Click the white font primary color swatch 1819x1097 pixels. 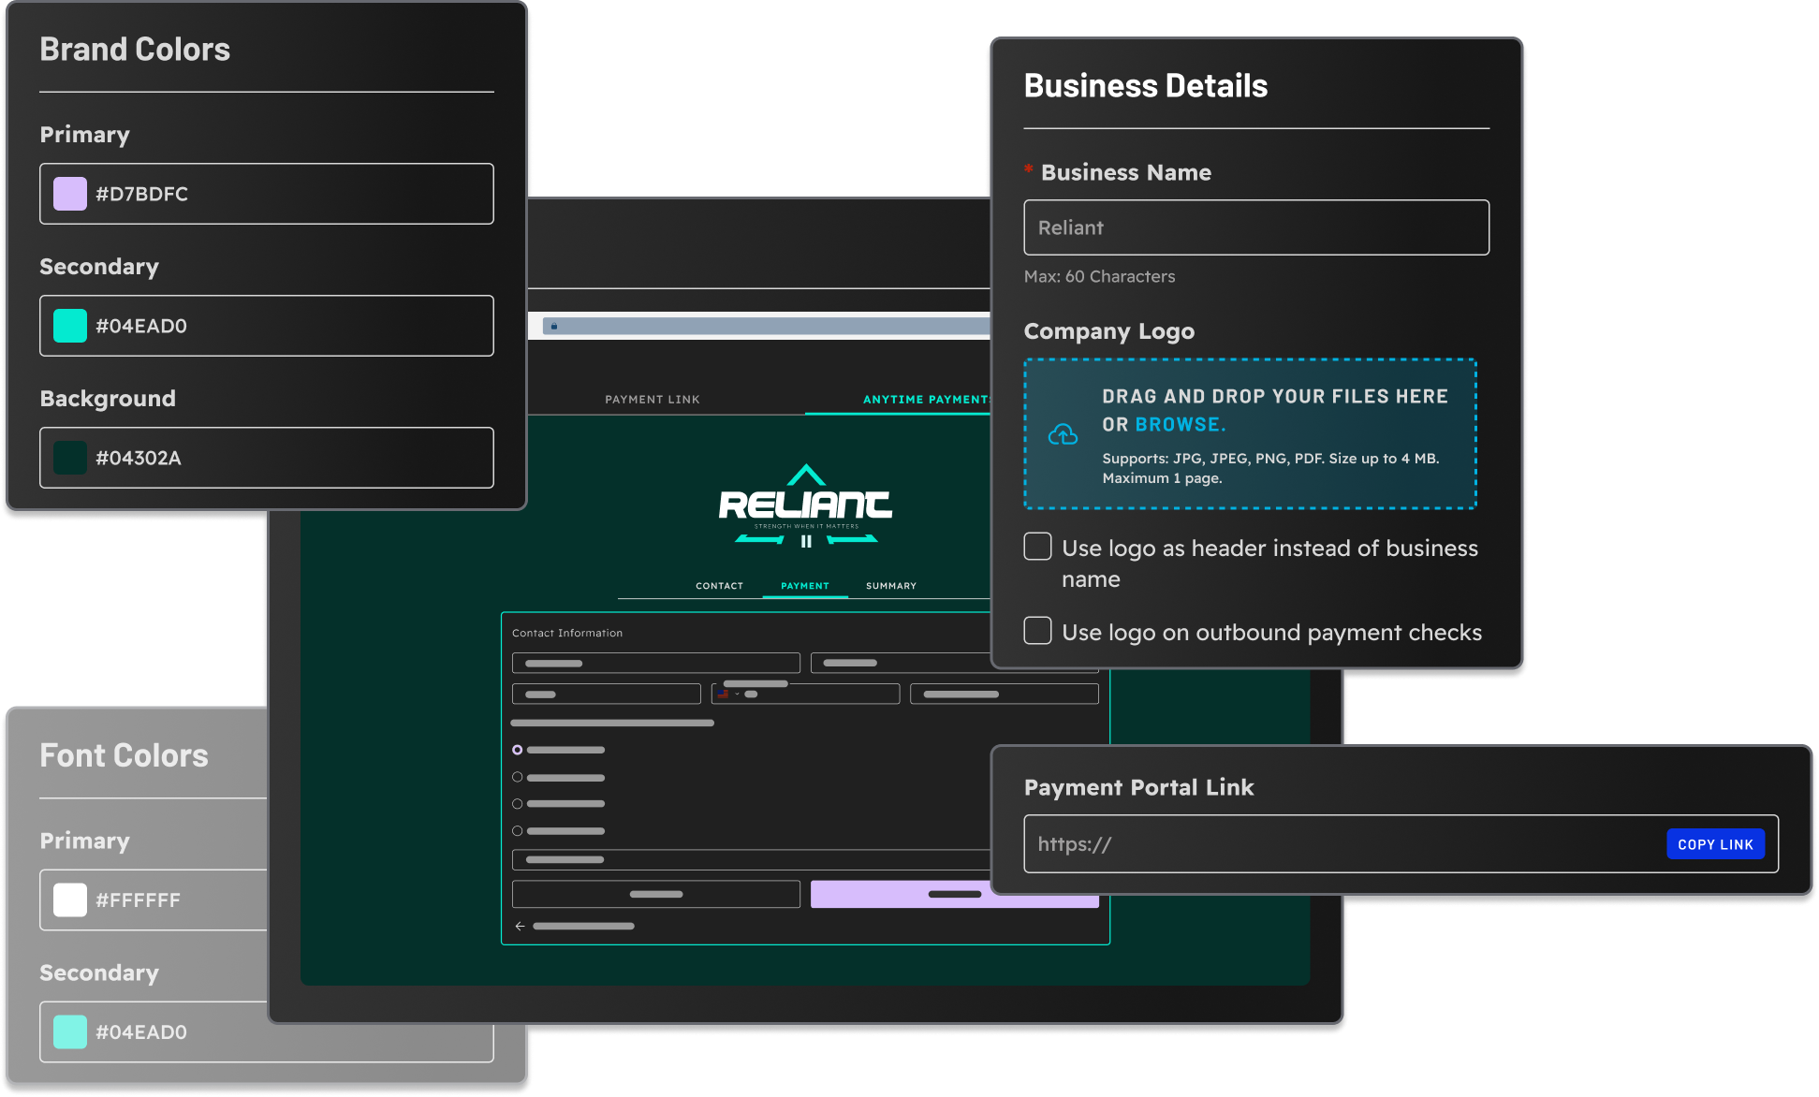pos(70,900)
